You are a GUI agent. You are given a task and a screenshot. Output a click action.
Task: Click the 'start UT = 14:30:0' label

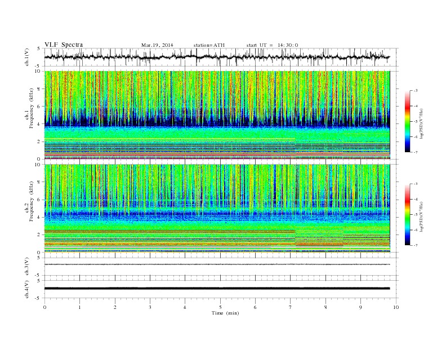click(272, 45)
